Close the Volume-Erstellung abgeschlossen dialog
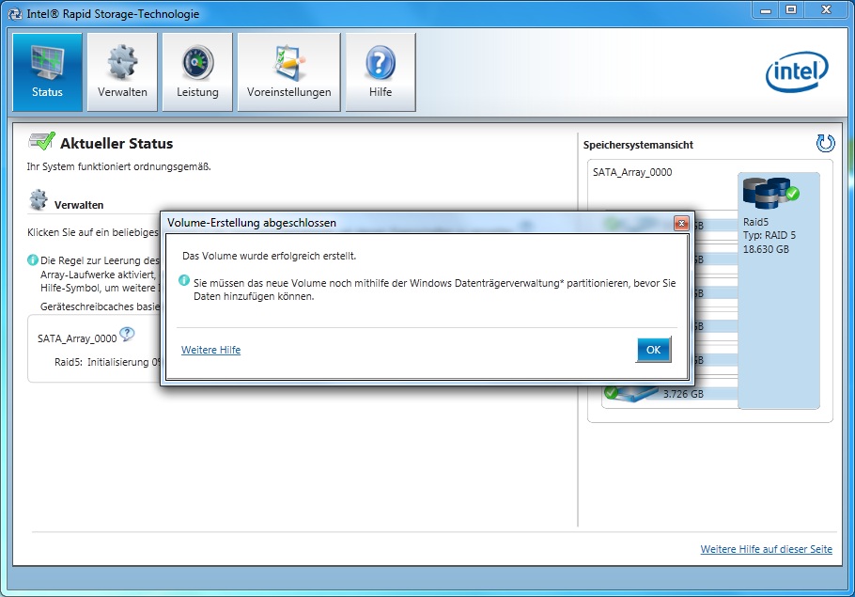855x597 pixels. tap(681, 223)
